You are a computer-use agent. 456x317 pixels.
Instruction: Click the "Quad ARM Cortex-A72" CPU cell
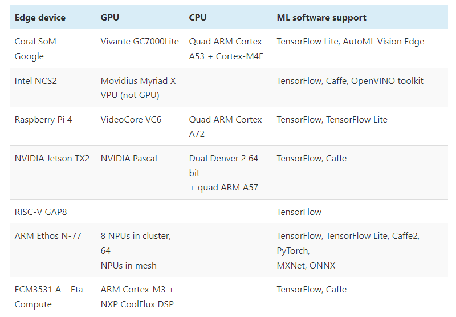[227, 127]
